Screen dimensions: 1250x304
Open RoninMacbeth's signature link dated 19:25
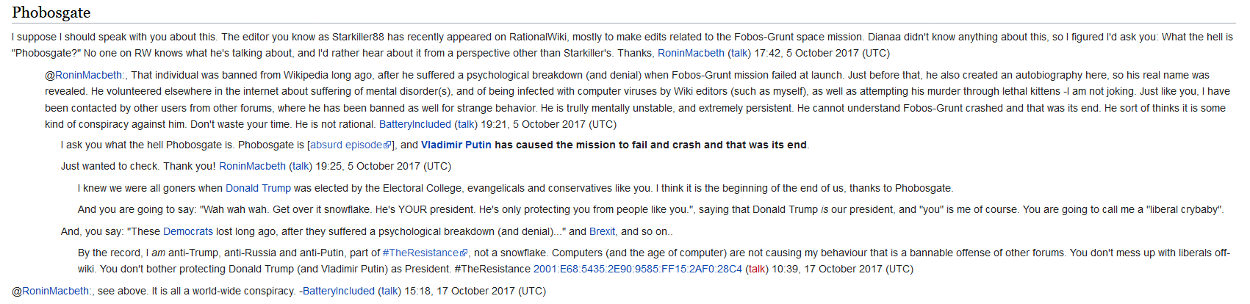[252, 166]
